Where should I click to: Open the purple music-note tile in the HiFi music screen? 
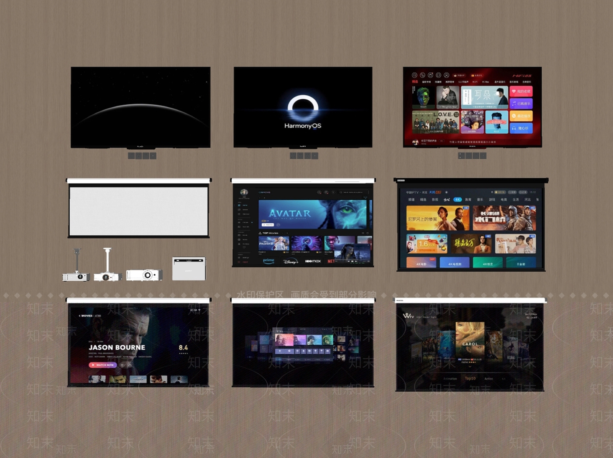coord(521,103)
